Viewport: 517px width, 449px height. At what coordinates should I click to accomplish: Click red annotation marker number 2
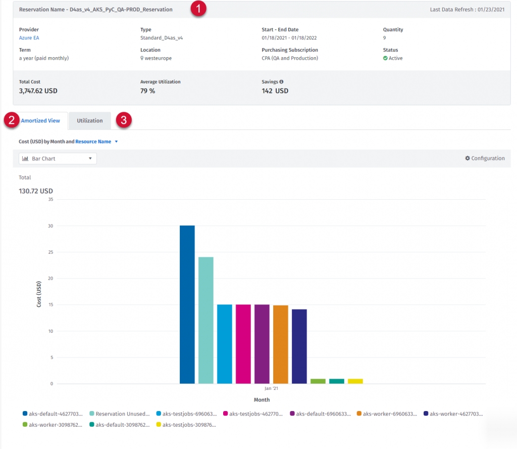11,120
